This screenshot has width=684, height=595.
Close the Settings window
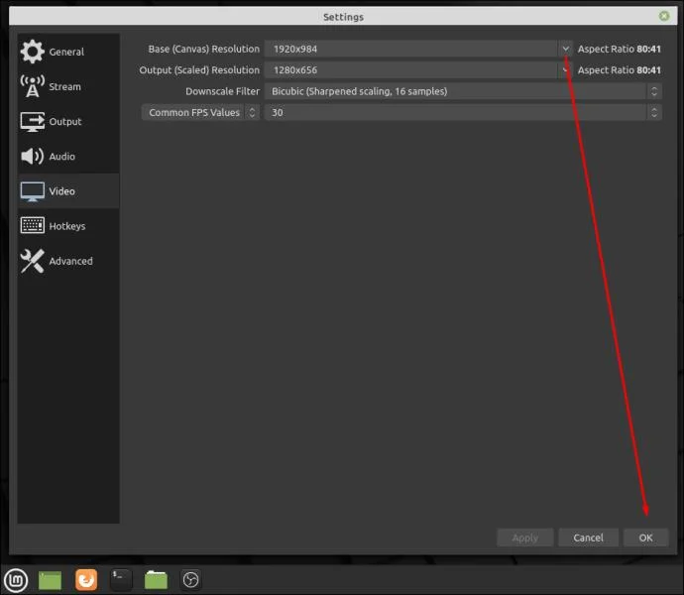pyautogui.click(x=664, y=16)
